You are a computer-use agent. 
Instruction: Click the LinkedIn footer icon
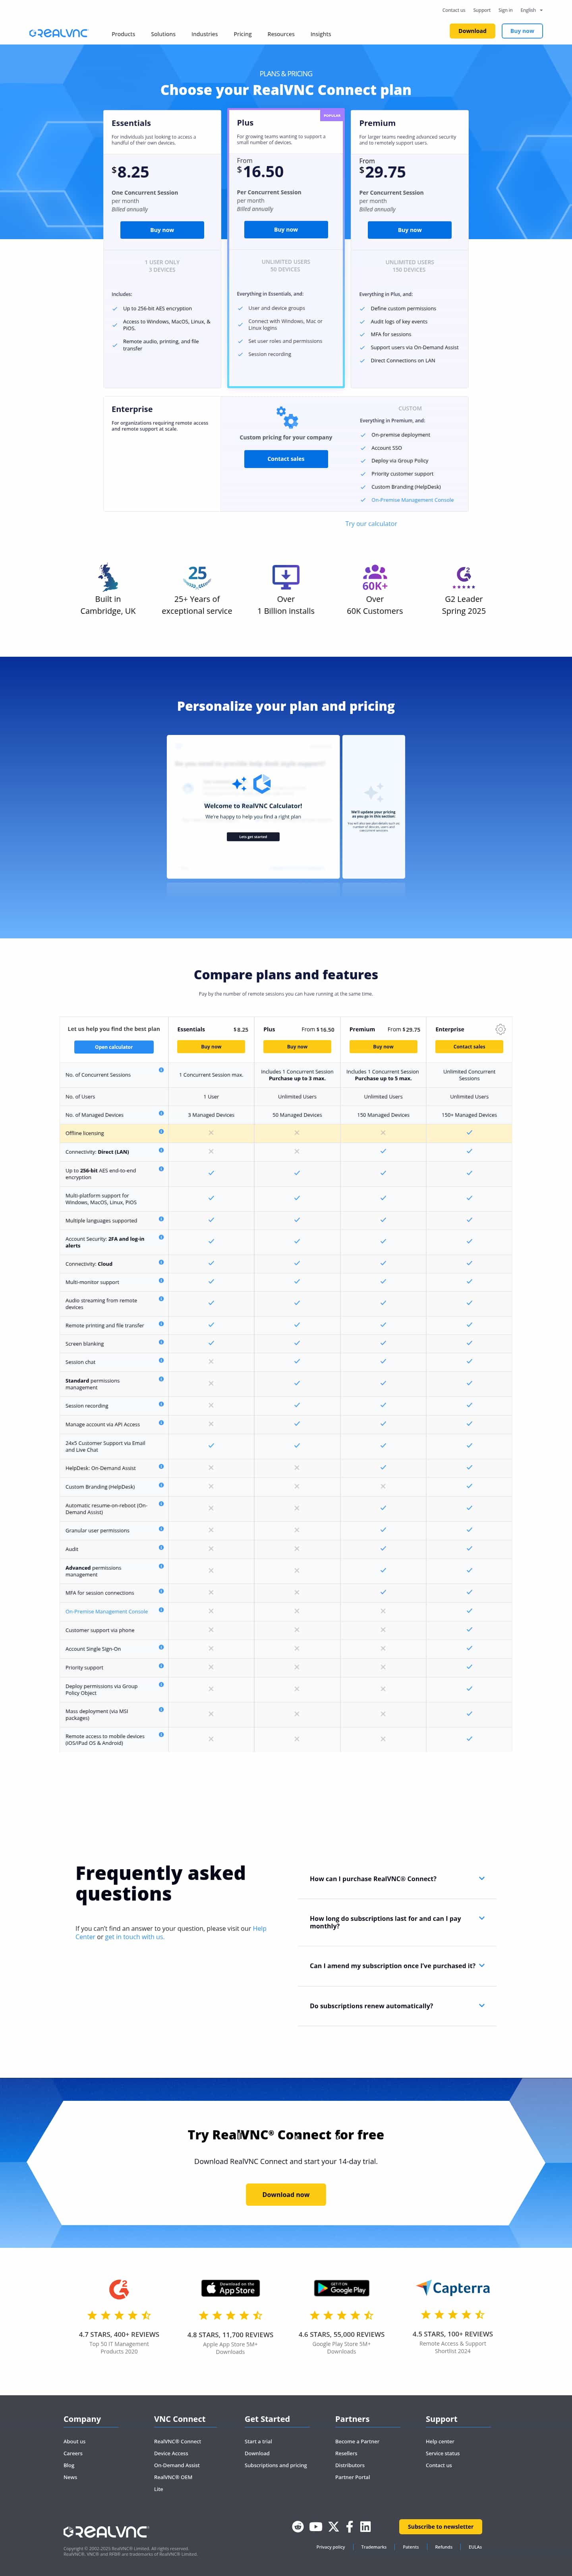[x=365, y=2526]
